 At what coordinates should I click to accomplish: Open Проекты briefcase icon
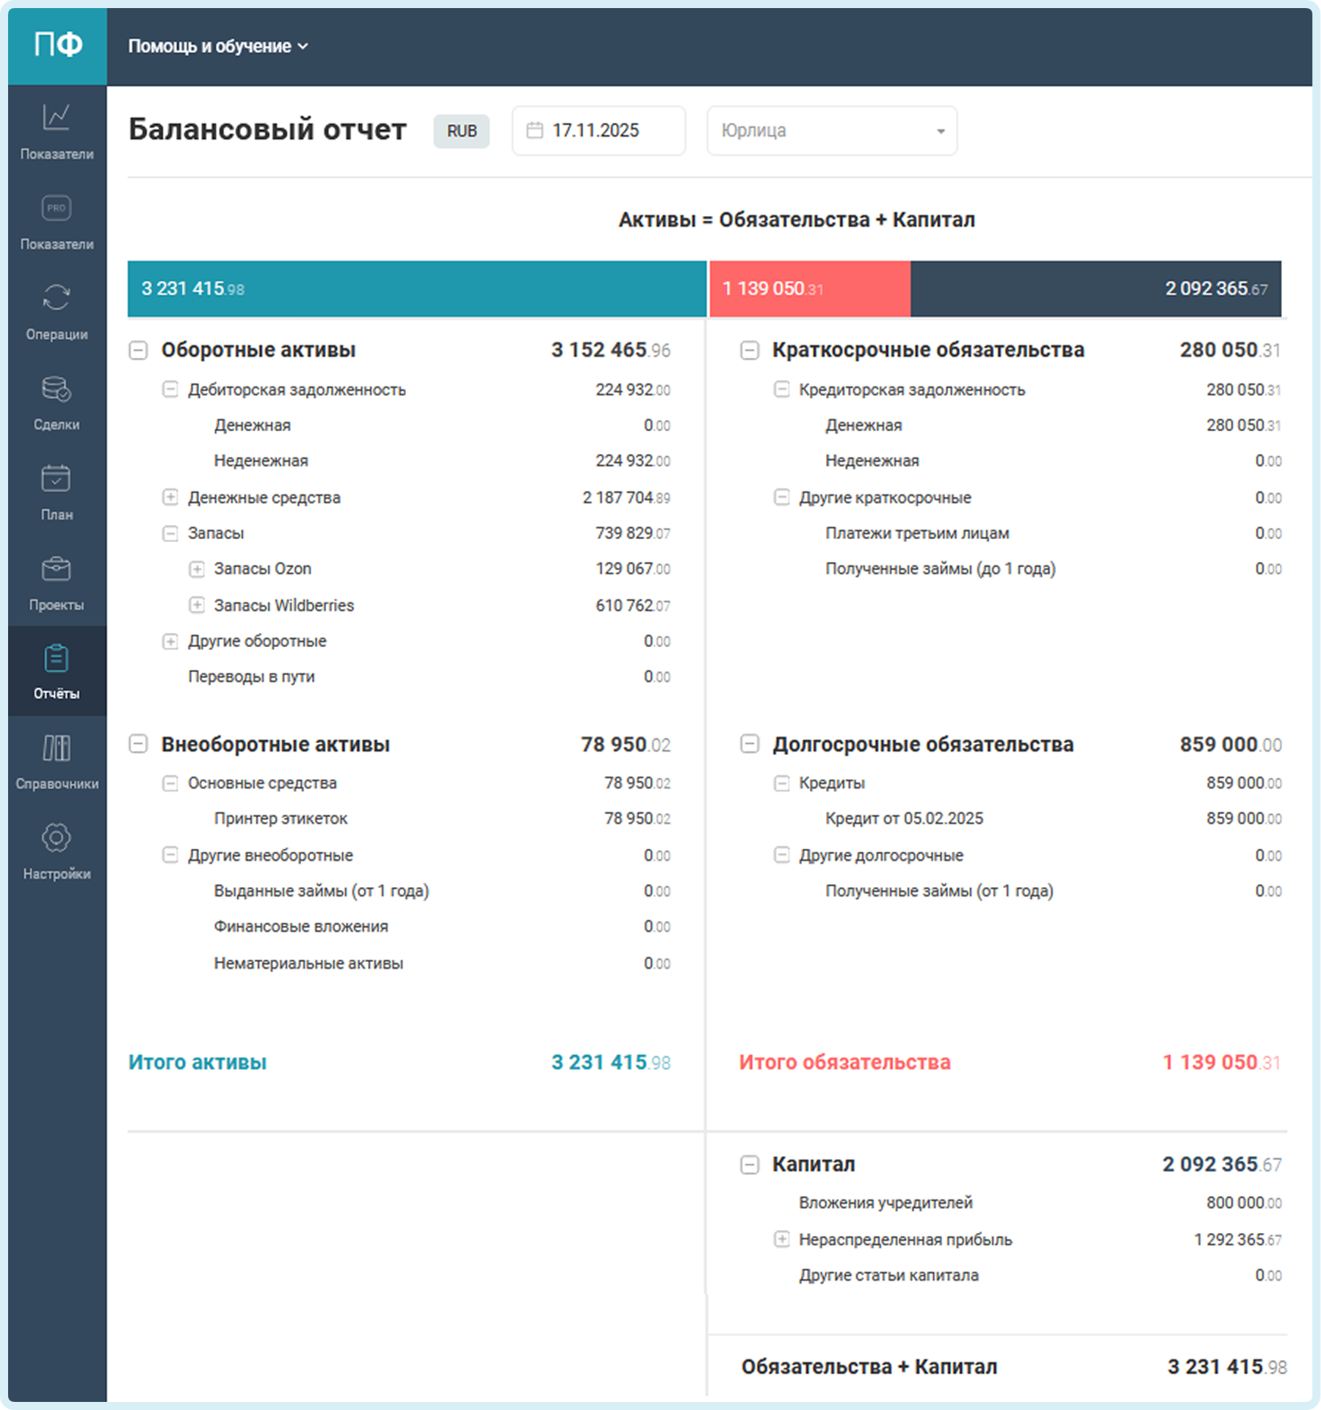coord(57,569)
